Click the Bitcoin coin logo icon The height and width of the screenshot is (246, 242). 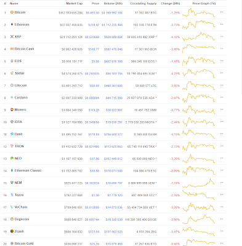pos(12,12)
